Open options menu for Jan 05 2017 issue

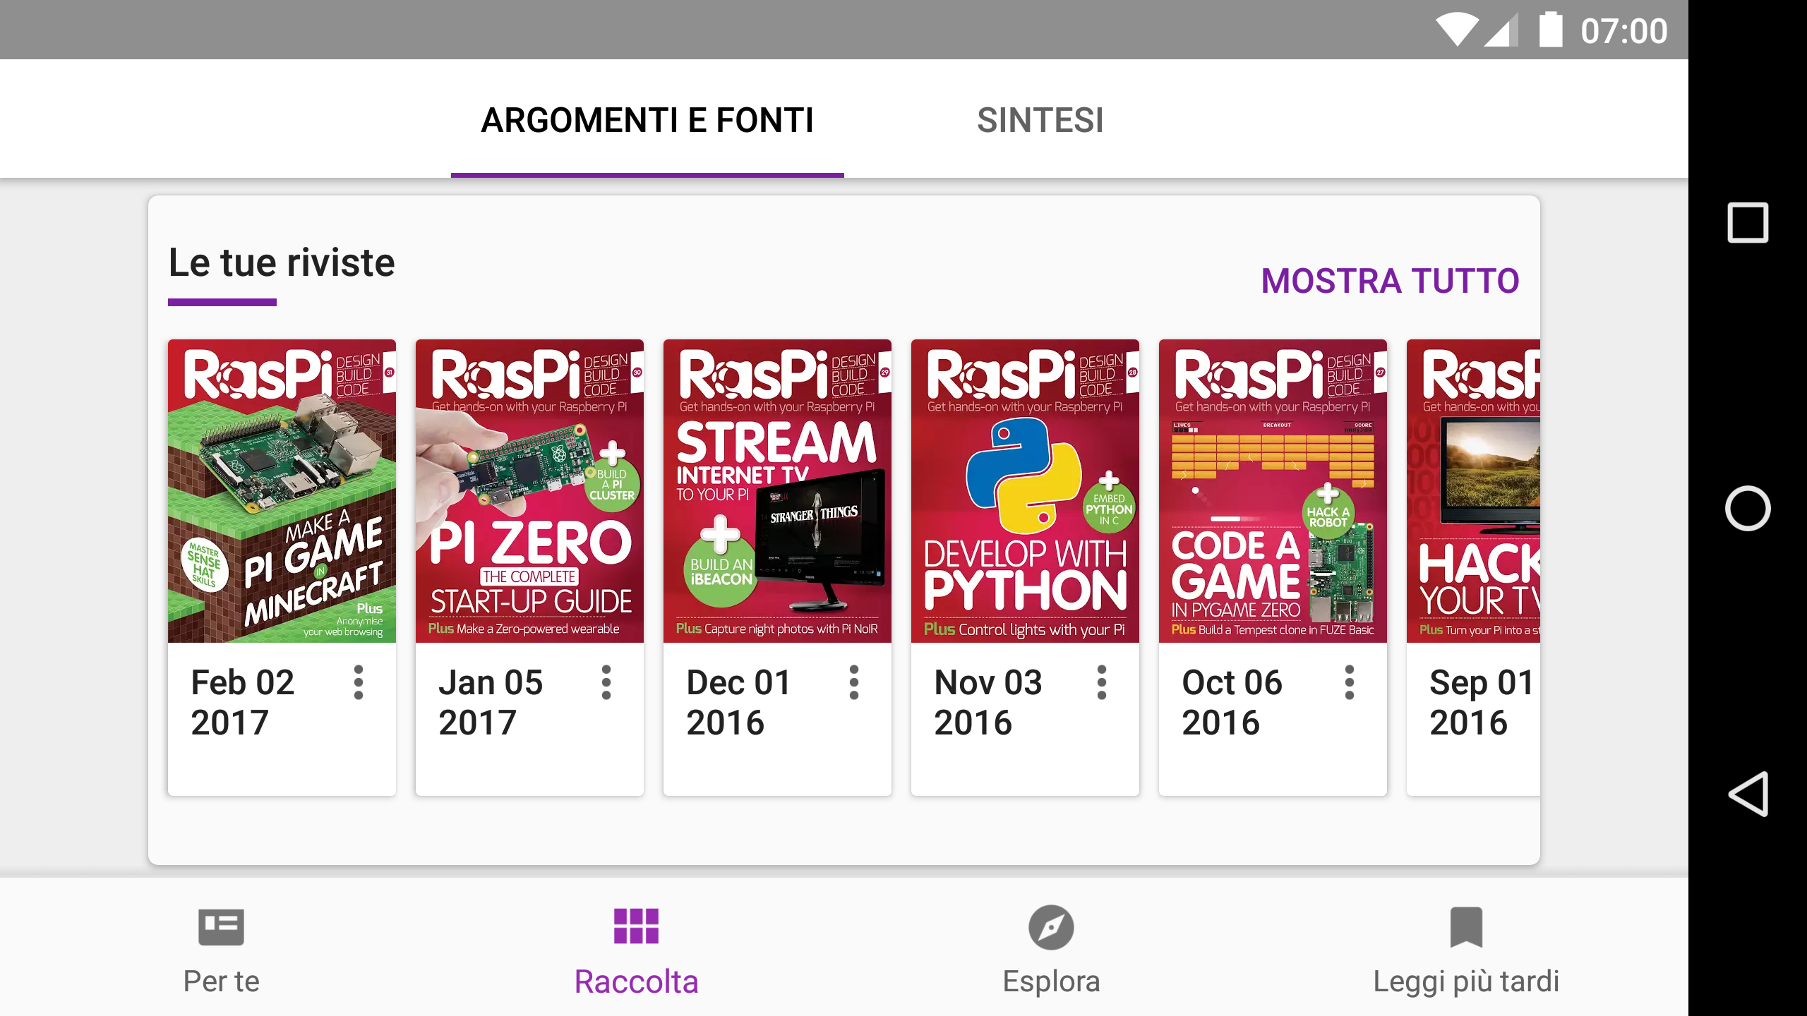point(606,682)
